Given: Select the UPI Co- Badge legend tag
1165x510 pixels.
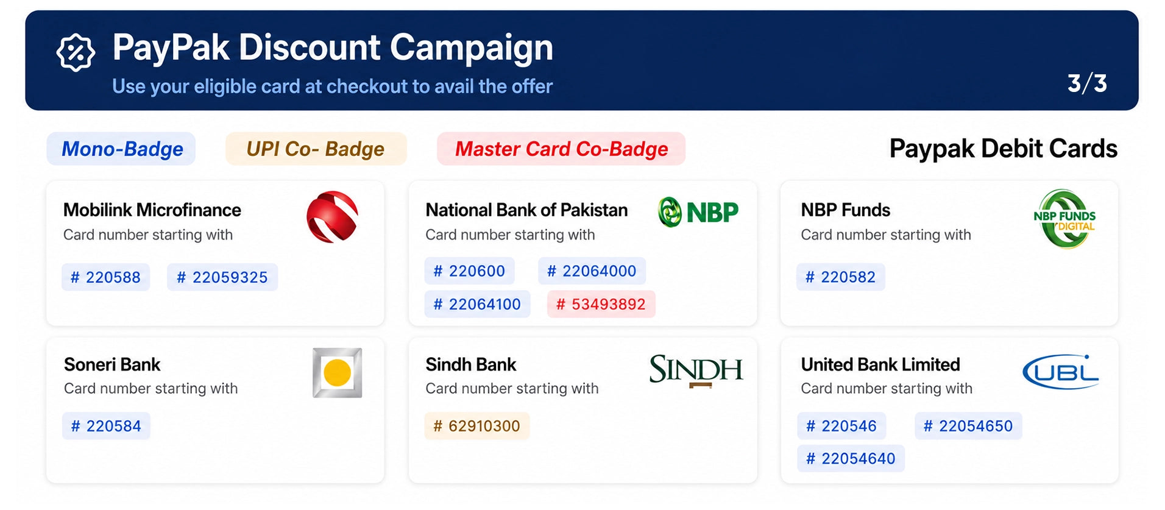Looking at the screenshot, I should (x=316, y=149).
